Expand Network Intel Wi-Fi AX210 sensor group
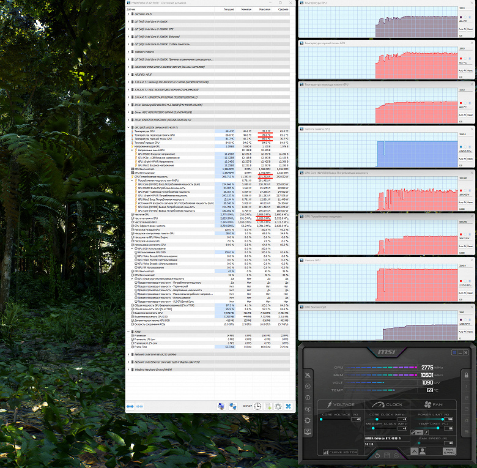Screen dimensions: 477x468 [128, 354]
